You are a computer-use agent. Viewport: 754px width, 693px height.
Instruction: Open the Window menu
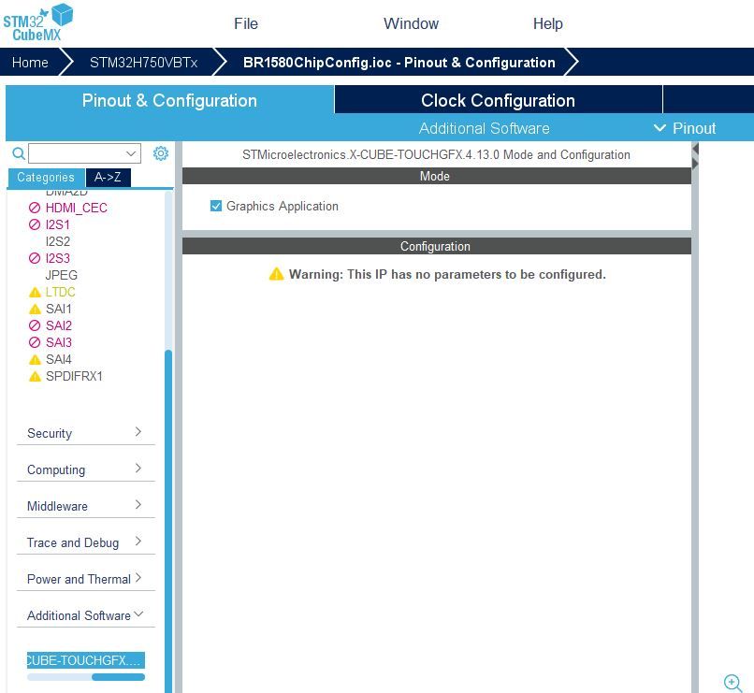[x=411, y=23]
